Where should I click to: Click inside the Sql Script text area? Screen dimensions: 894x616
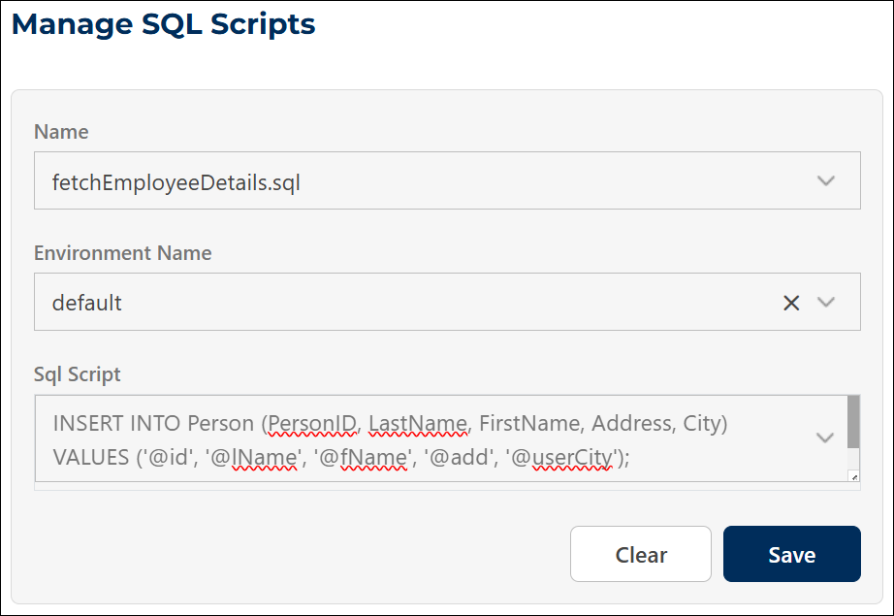pos(388,438)
